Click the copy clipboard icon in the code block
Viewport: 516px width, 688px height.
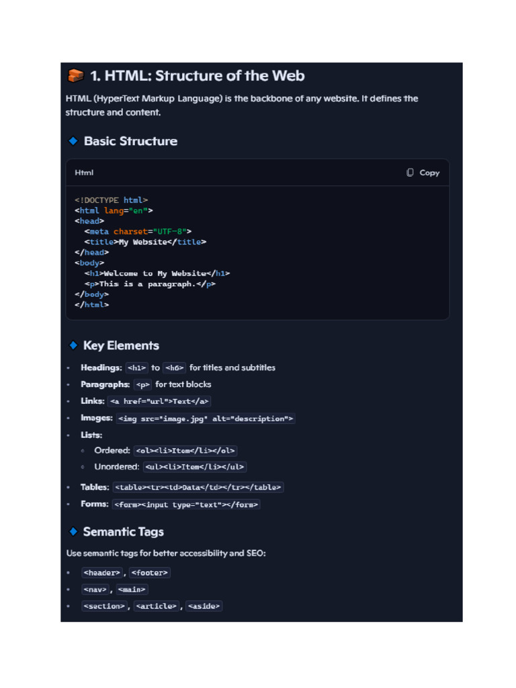pyautogui.click(x=410, y=173)
